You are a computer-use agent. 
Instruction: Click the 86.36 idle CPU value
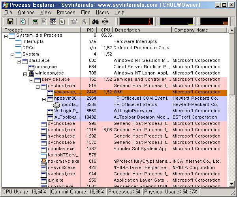[107, 35]
